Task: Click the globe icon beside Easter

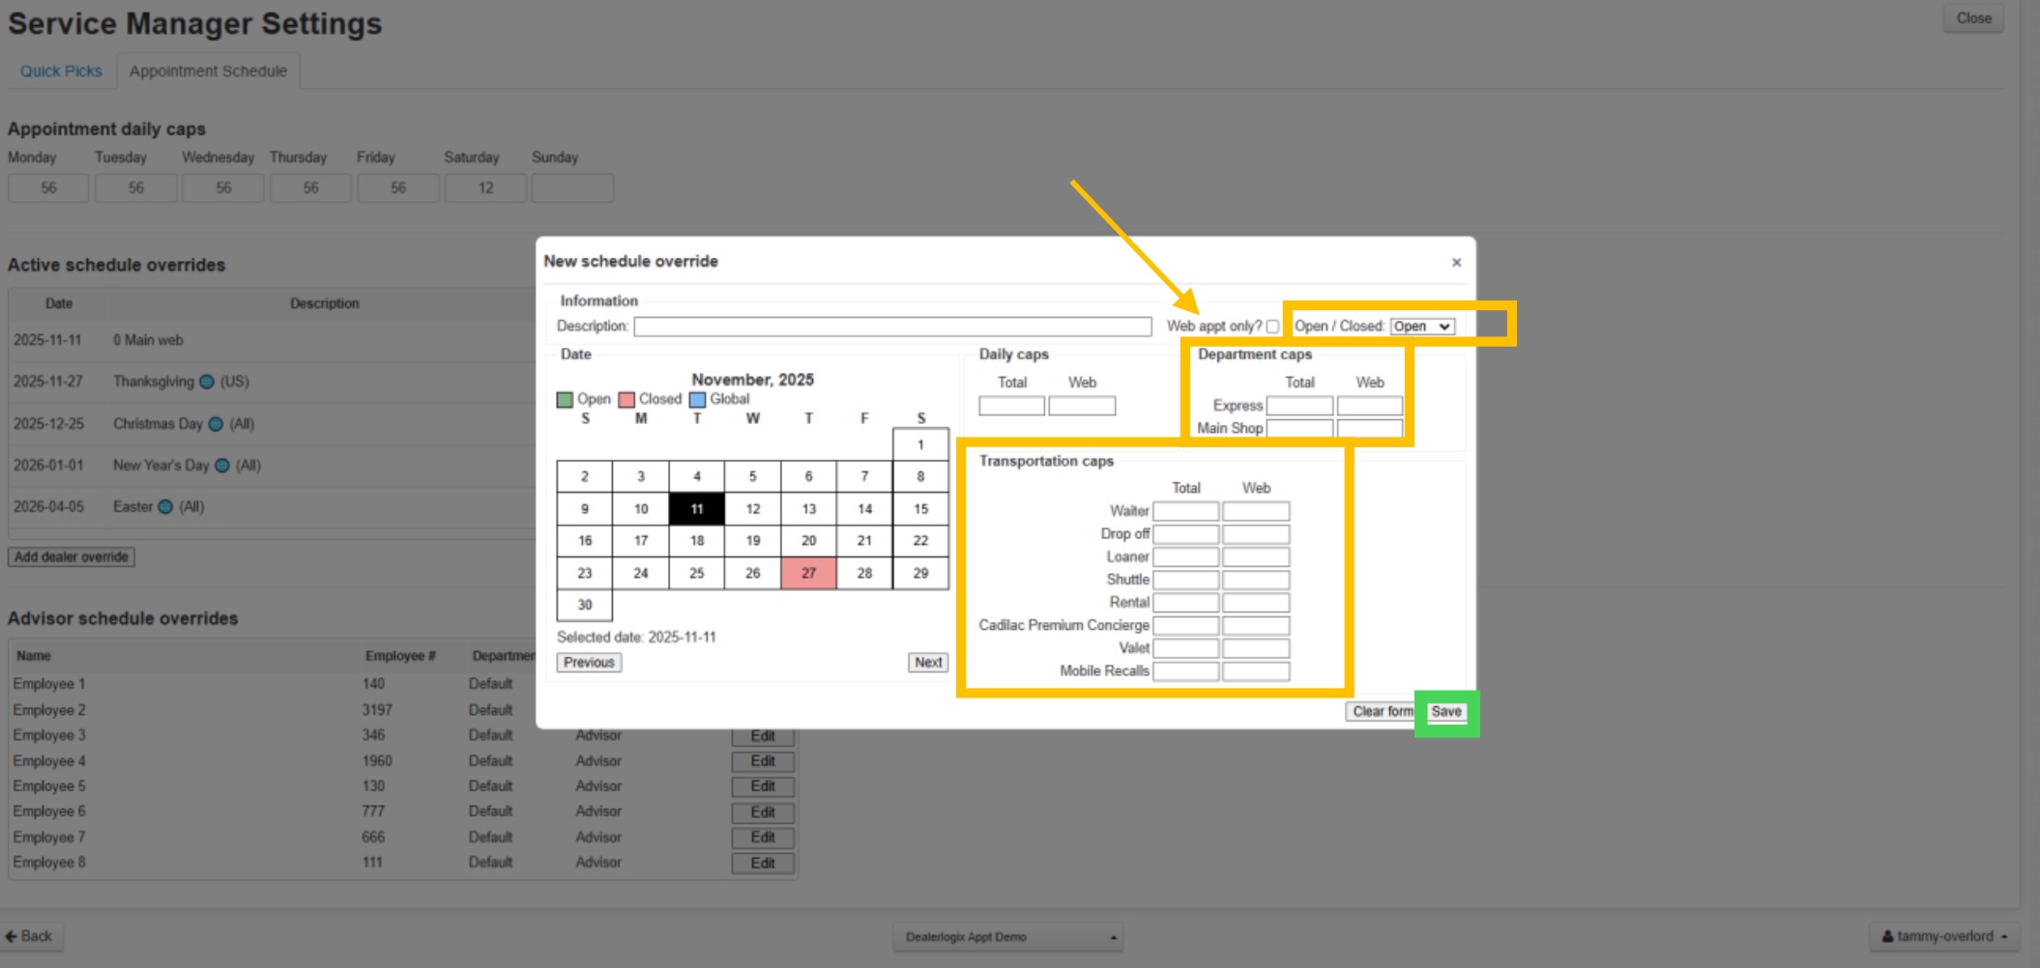Action: 165,507
